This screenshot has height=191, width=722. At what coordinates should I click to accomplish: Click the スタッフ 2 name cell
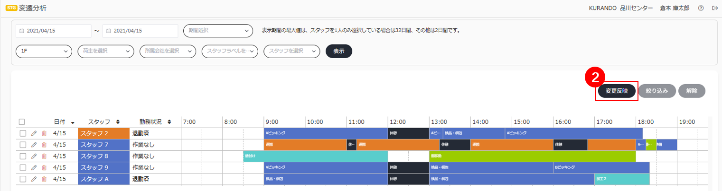pyautogui.click(x=103, y=133)
